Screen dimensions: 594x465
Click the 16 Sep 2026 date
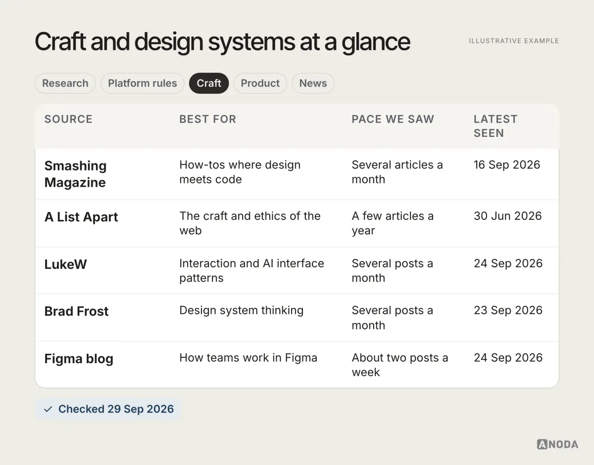point(507,165)
